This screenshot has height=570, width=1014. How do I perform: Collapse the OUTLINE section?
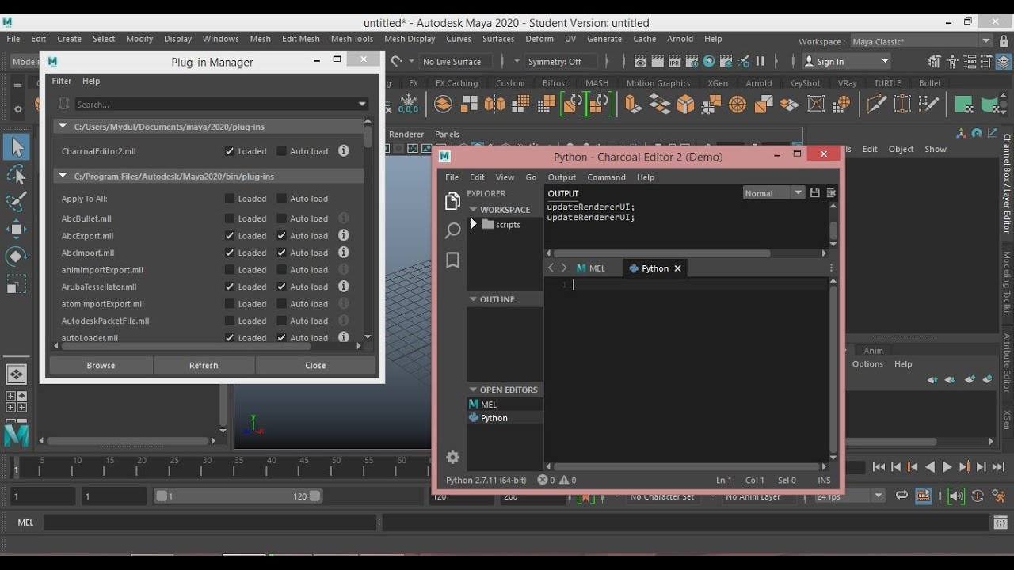coord(473,299)
